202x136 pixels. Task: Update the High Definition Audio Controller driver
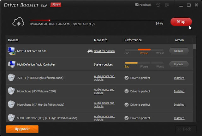tap(179, 64)
